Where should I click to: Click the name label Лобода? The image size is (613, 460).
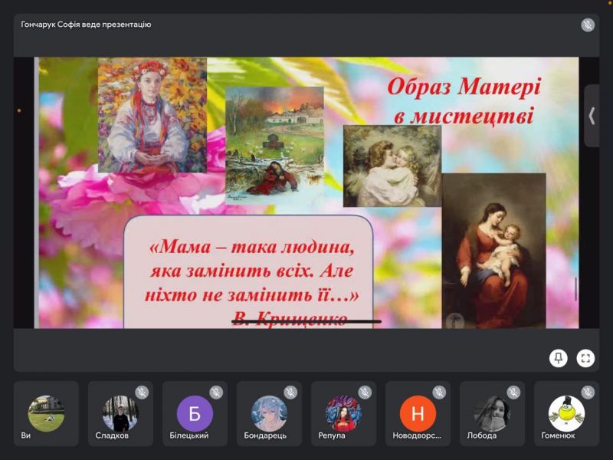point(482,435)
